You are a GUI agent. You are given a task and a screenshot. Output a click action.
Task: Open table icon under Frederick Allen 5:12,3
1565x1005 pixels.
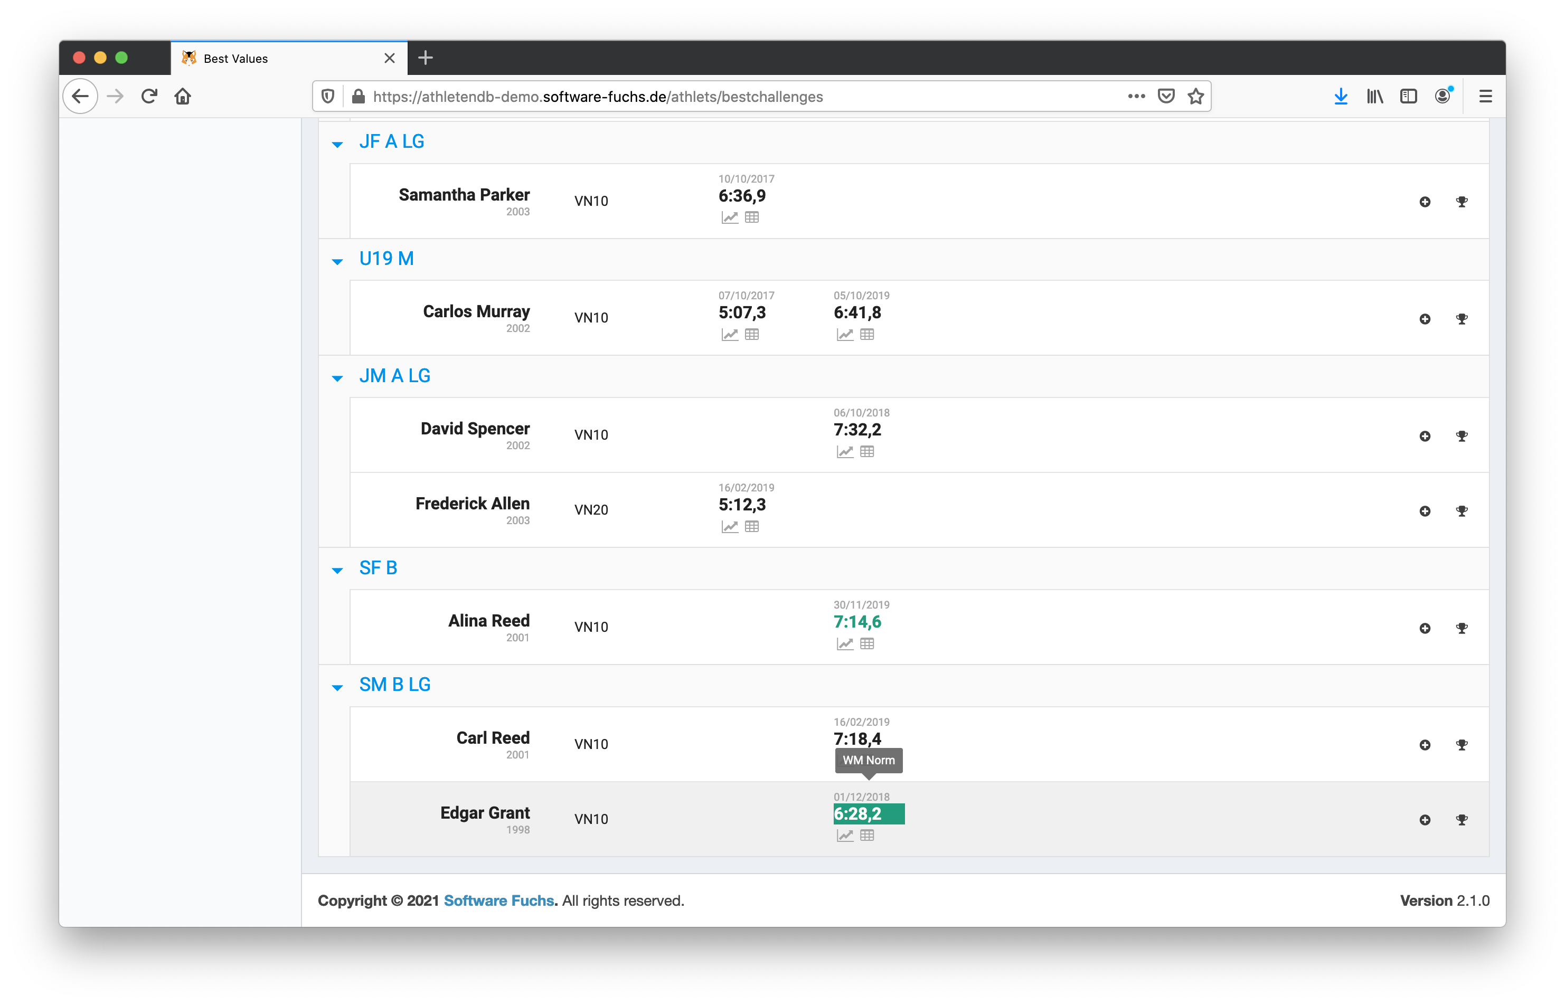tap(752, 527)
